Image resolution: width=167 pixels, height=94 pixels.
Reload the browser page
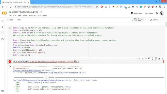pyautogui.click(x=10, y=7)
